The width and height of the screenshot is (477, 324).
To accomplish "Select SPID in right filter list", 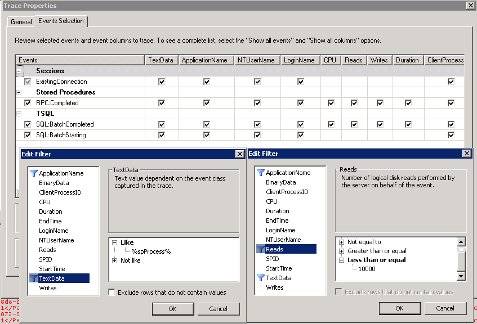I will point(272,259).
